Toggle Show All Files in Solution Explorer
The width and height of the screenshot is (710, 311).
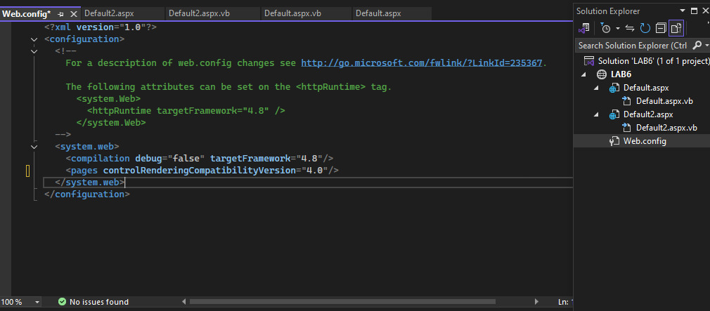coord(676,29)
